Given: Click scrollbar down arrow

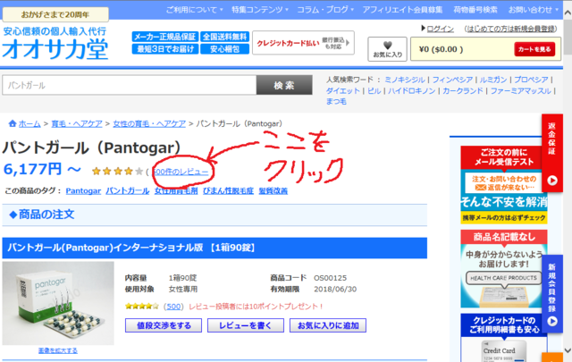Looking at the screenshot, I should 568,350.
